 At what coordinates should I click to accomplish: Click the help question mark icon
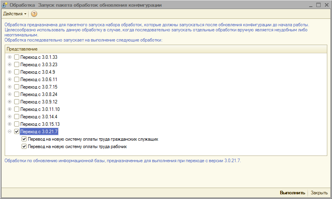[34, 14]
